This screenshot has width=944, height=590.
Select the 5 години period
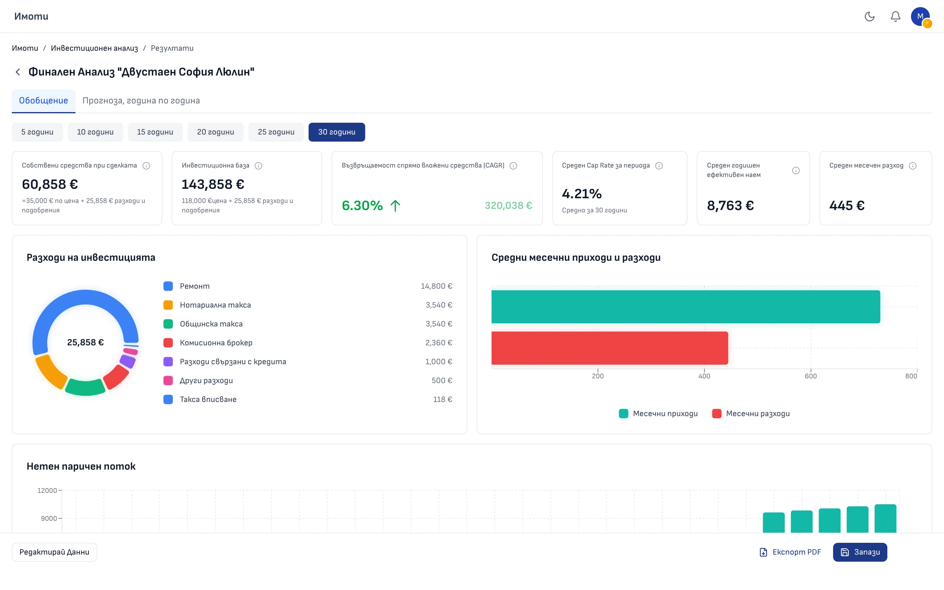[x=37, y=132]
